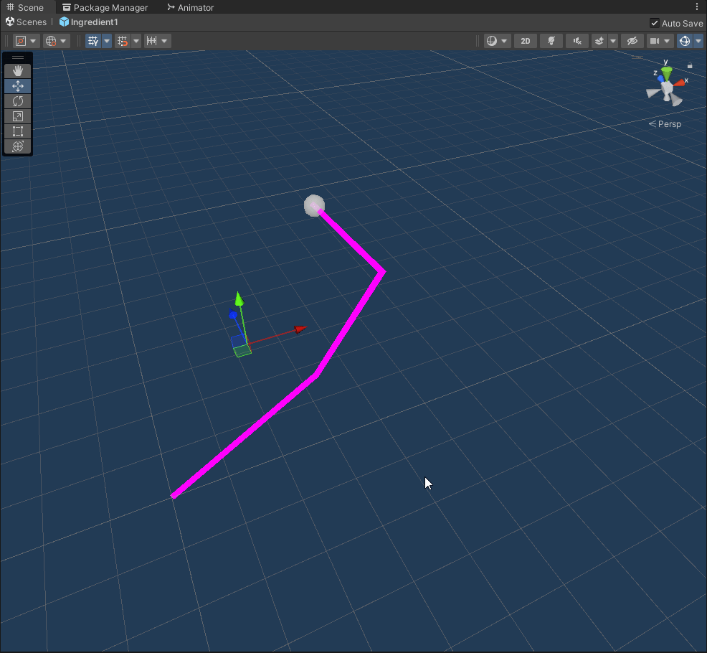Click the grid snapping magnet icon
The height and width of the screenshot is (653, 707).
(x=123, y=41)
